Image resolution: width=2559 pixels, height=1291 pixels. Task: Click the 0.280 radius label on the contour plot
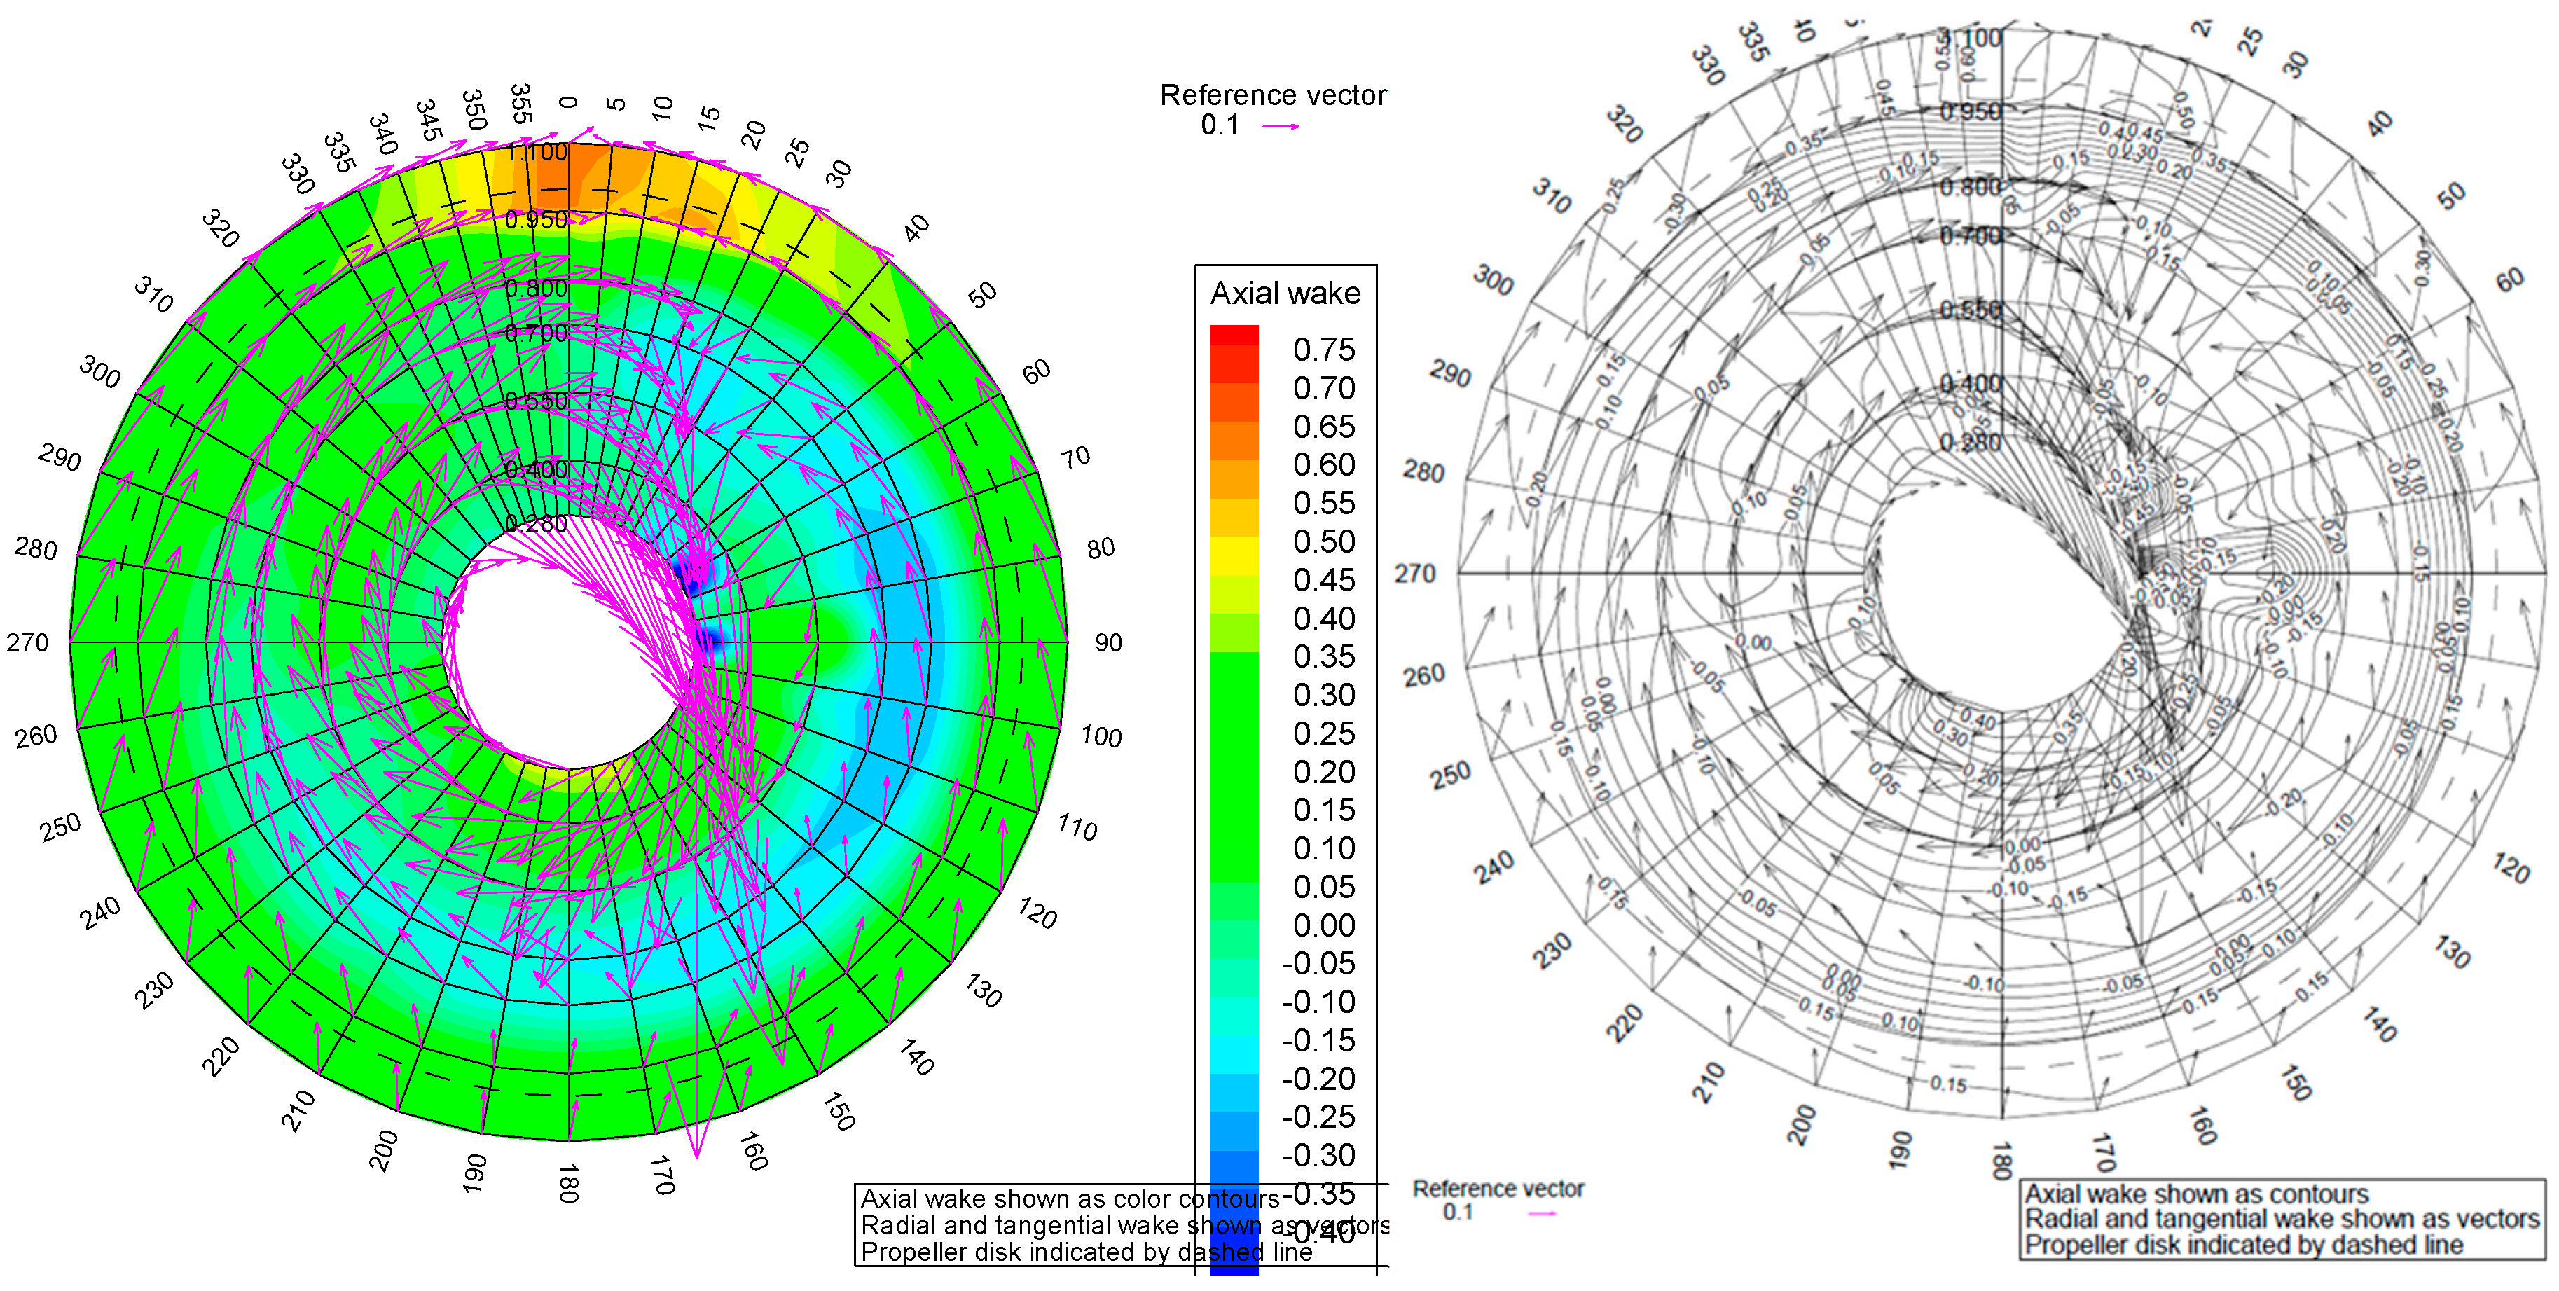1971,442
